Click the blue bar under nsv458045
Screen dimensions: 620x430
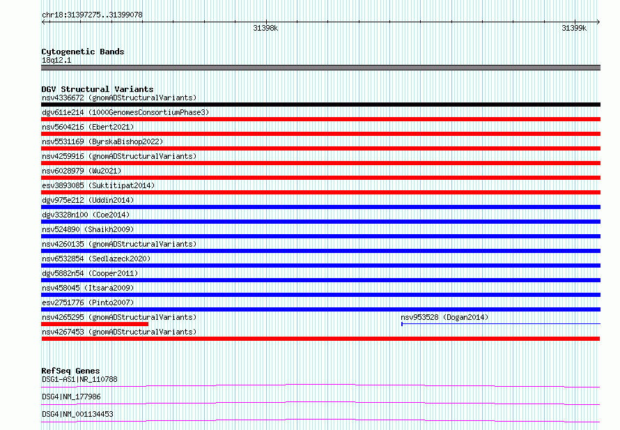click(x=320, y=295)
